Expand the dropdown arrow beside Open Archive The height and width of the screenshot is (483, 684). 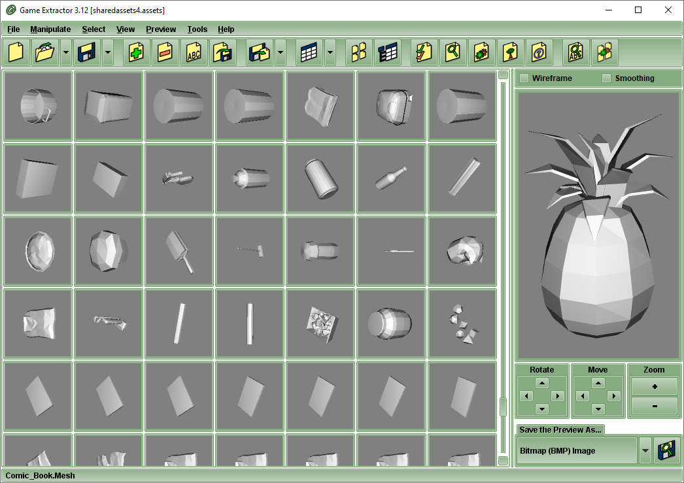click(66, 52)
